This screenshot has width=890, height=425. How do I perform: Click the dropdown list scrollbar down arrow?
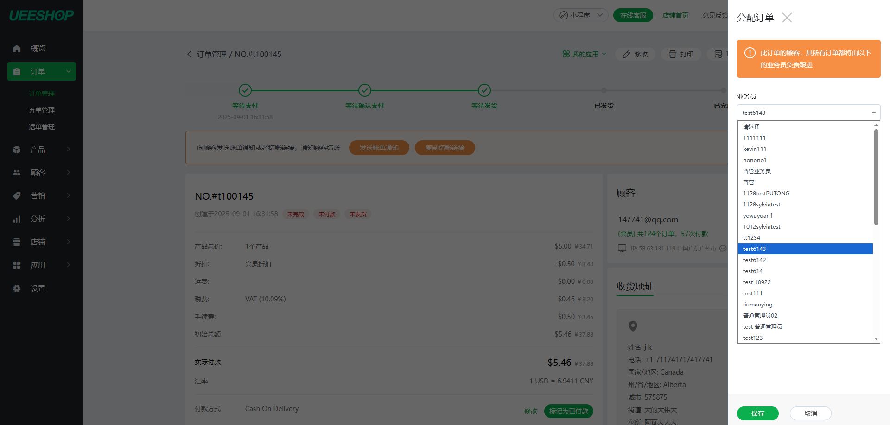876,338
